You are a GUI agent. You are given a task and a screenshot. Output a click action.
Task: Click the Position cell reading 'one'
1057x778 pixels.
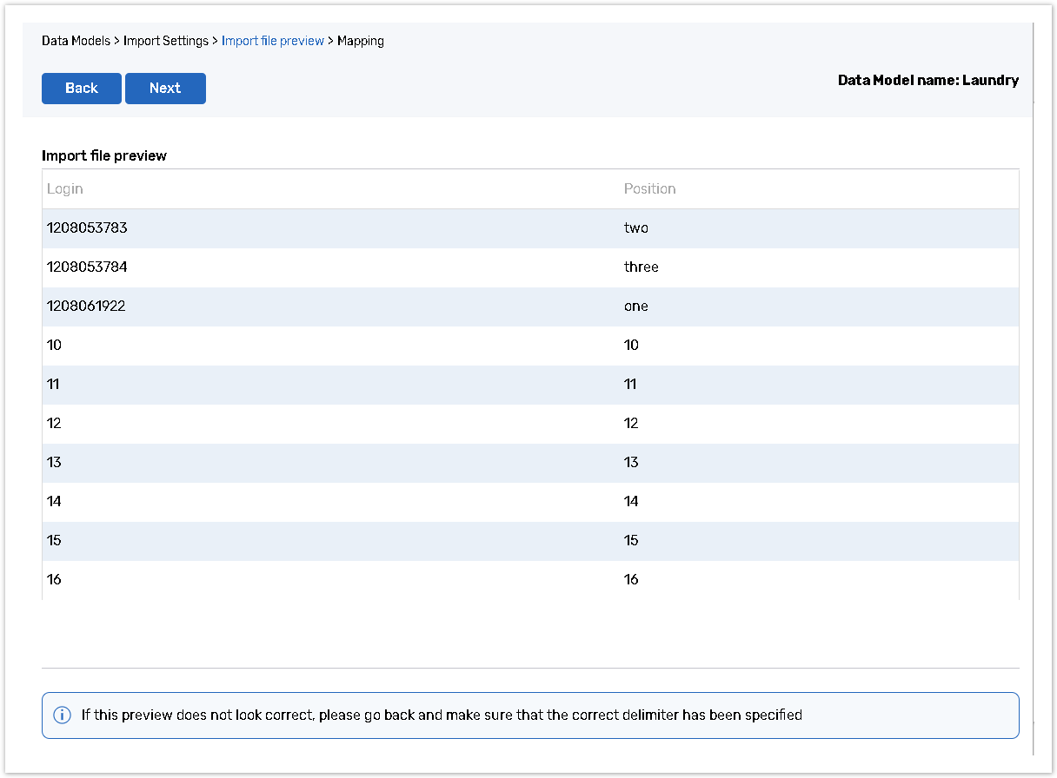pyautogui.click(x=636, y=307)
